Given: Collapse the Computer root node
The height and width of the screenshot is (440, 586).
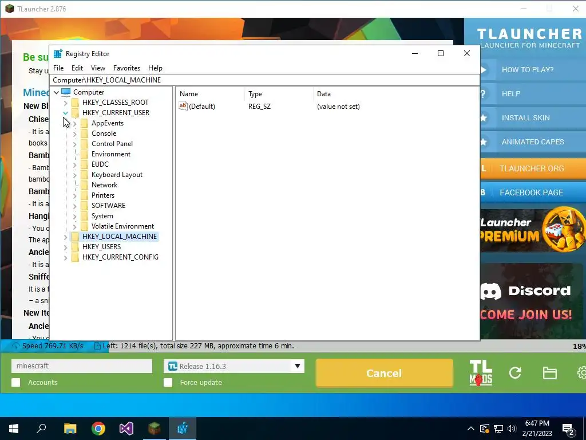Looking at the screenshot, I should pyautogui.click(x=57, y=92).
